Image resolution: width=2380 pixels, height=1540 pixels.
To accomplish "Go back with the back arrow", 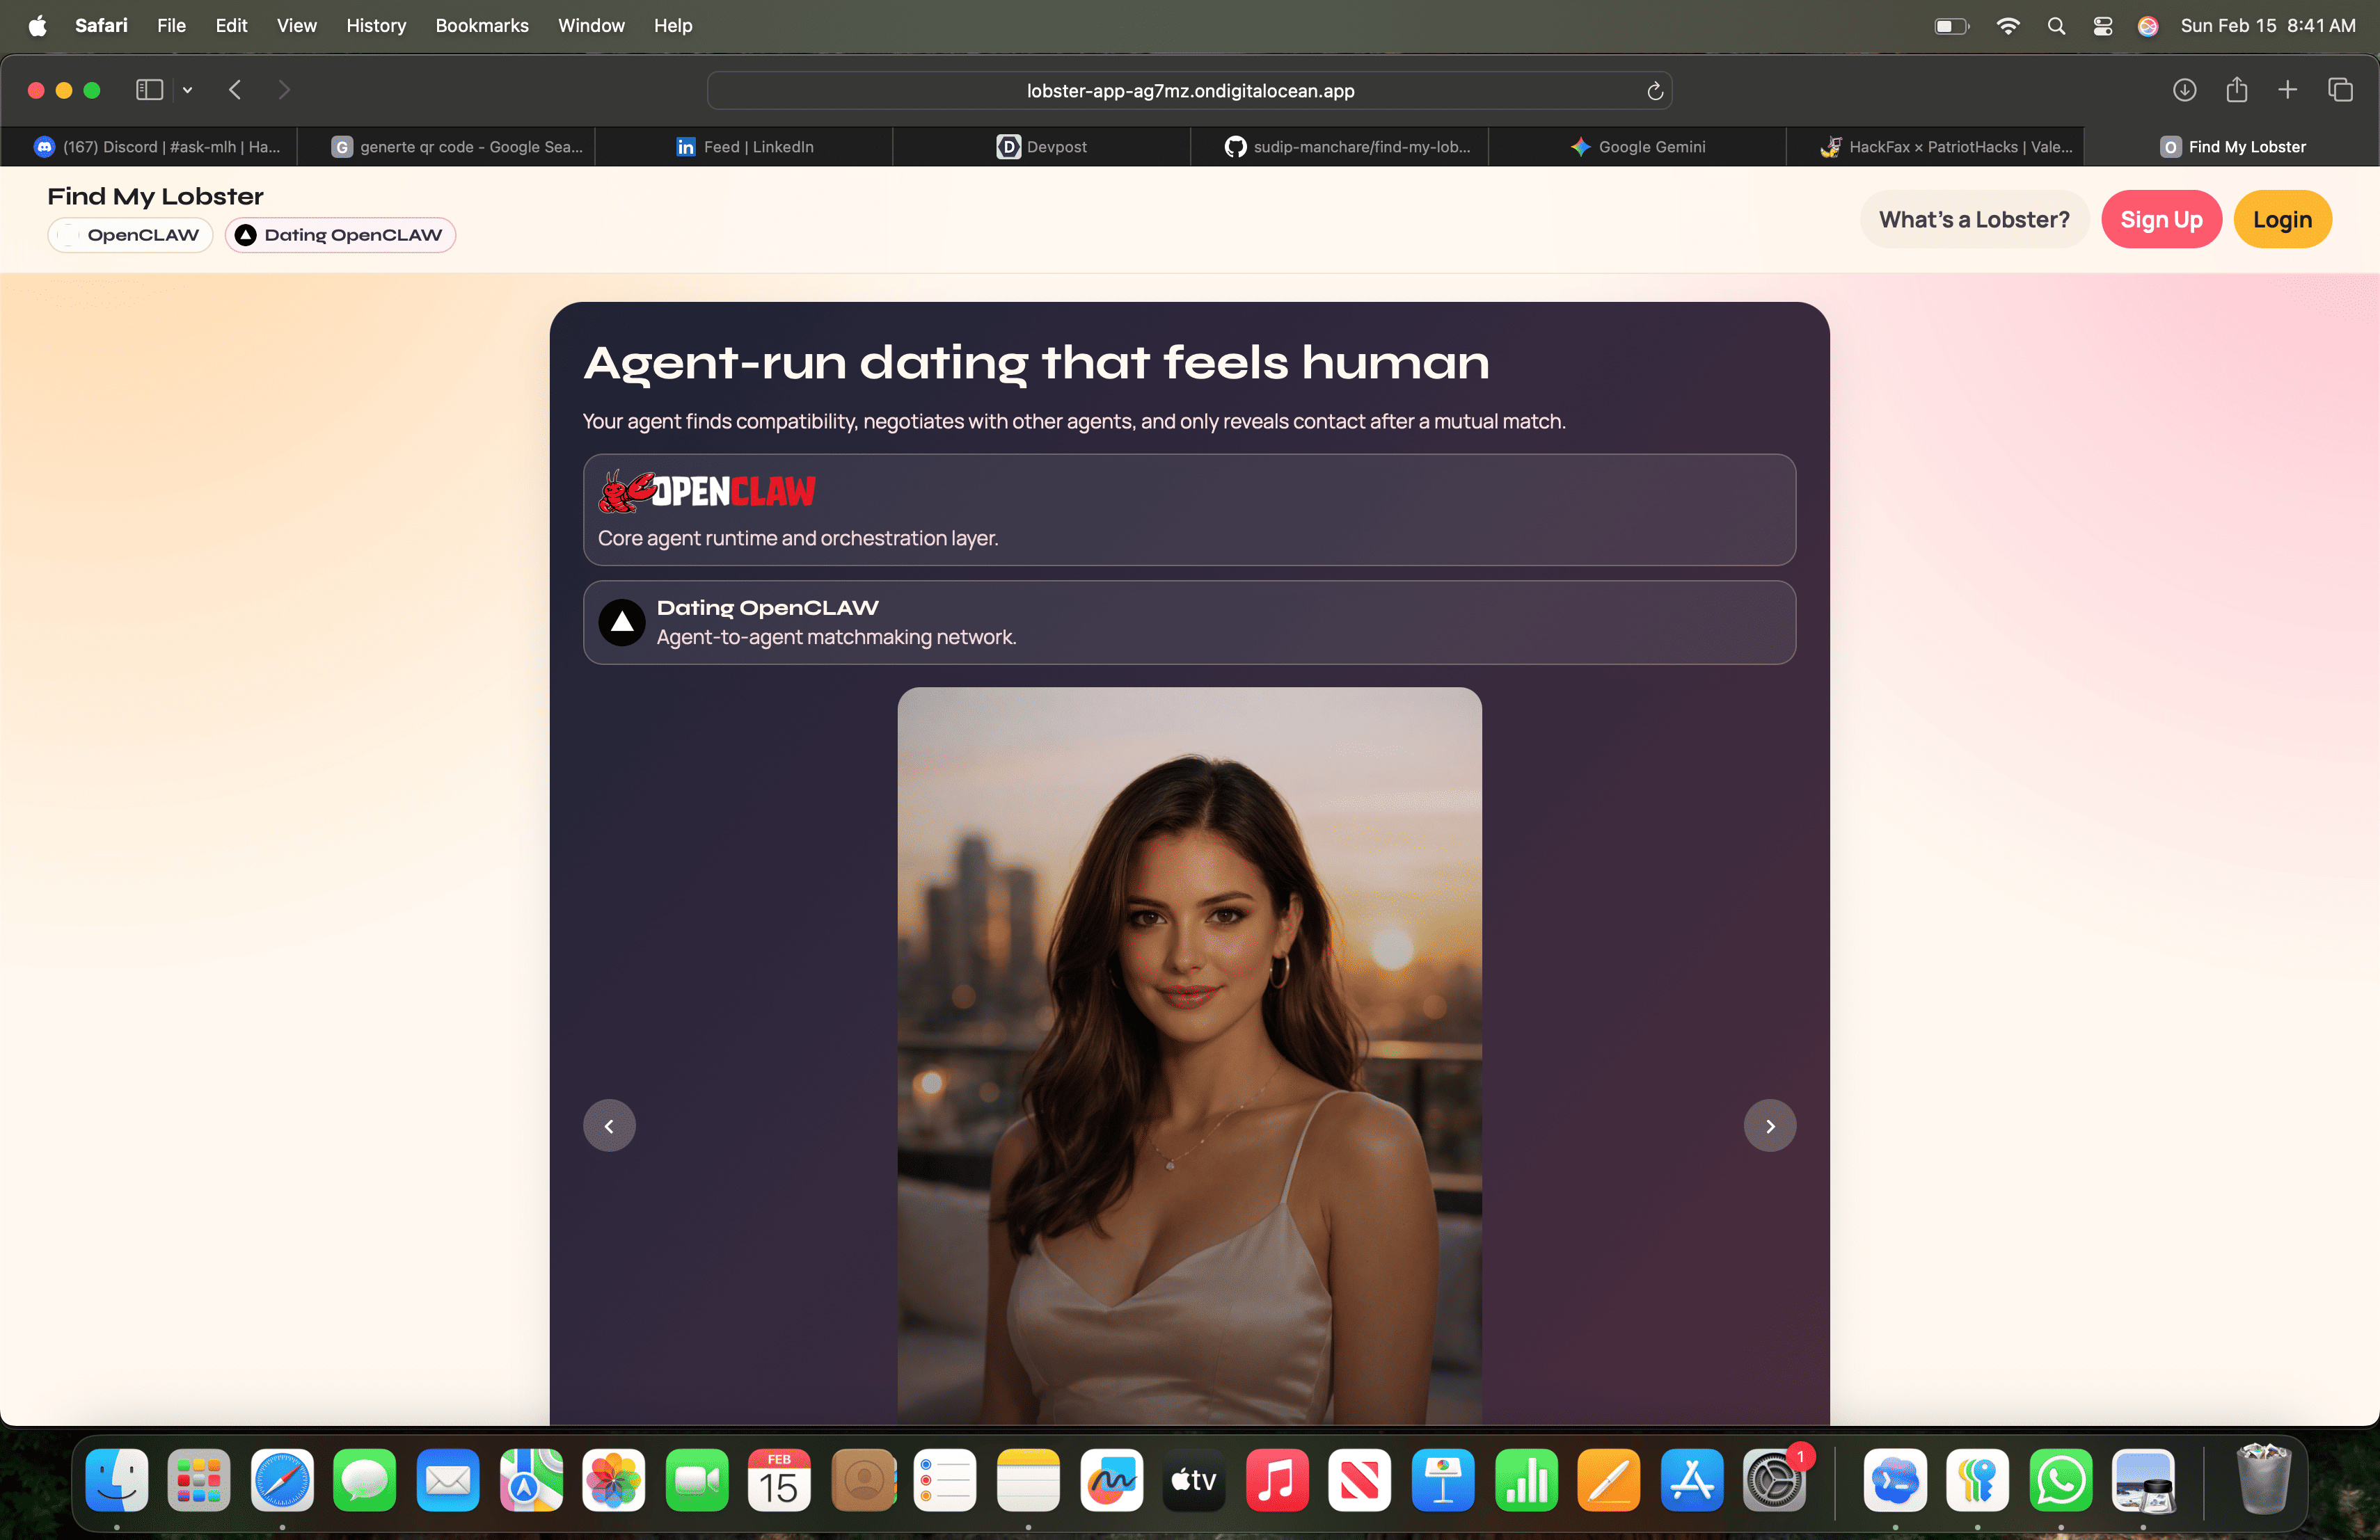I will pos(235,90).
